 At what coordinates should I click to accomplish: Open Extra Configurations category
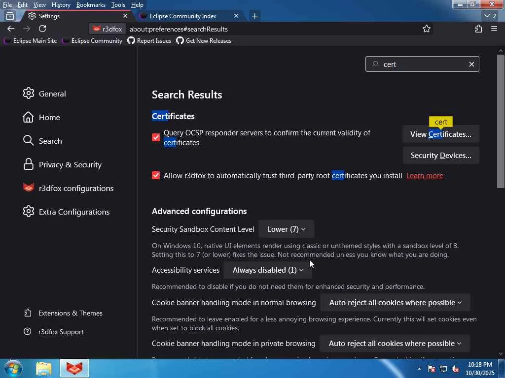coord(67,212)
